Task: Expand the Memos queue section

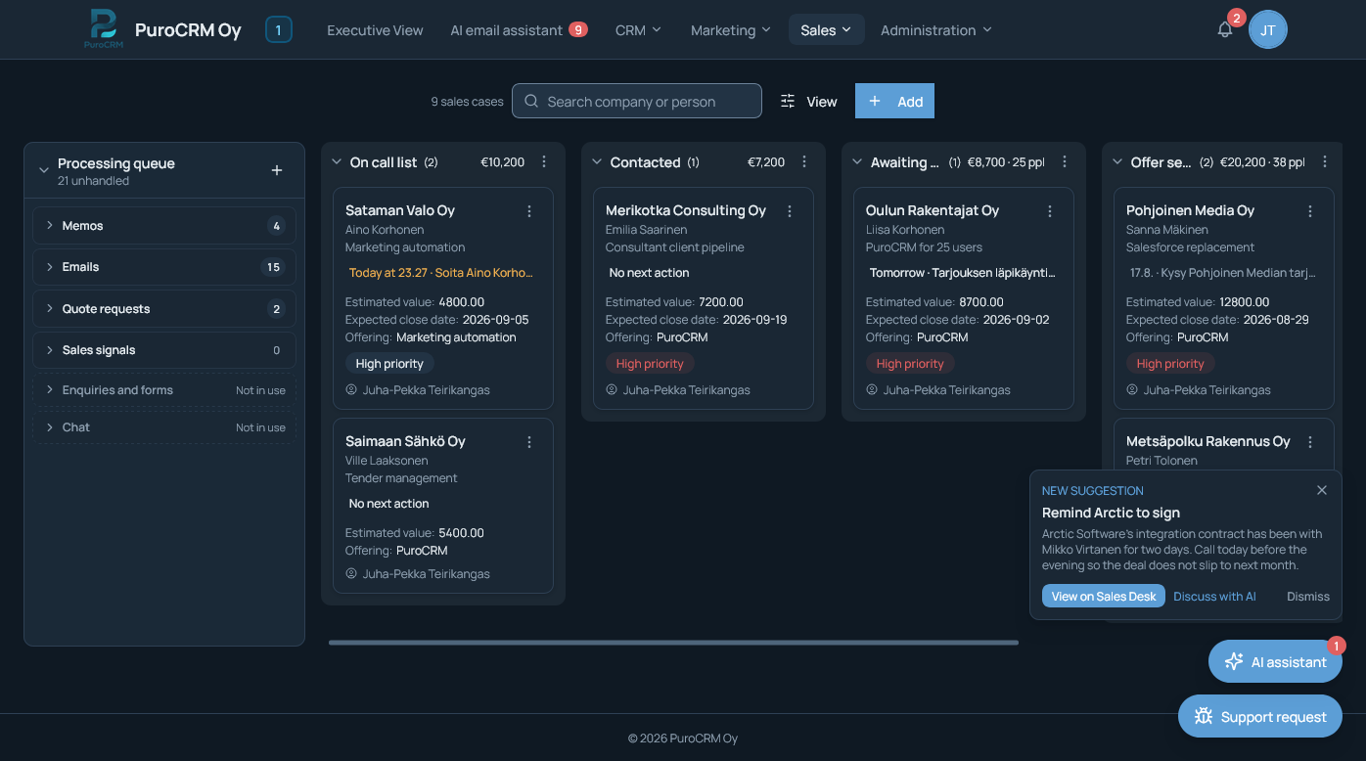Action: point(164,226)
